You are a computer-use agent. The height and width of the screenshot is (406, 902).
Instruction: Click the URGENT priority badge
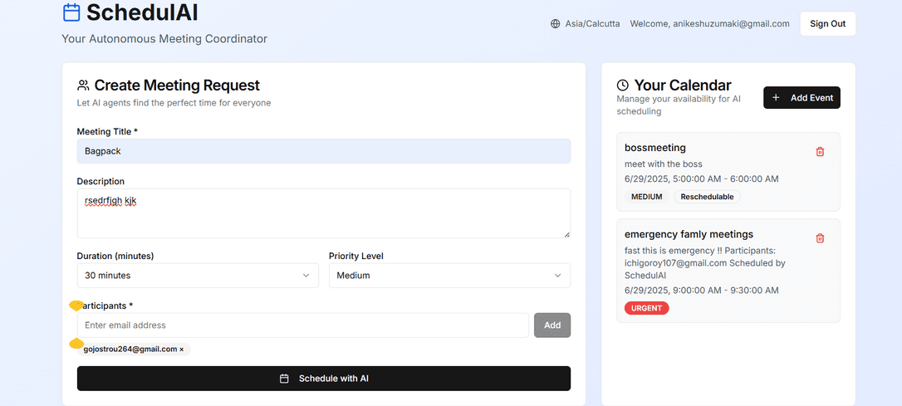pyautogui.click(x=646, y=308)
